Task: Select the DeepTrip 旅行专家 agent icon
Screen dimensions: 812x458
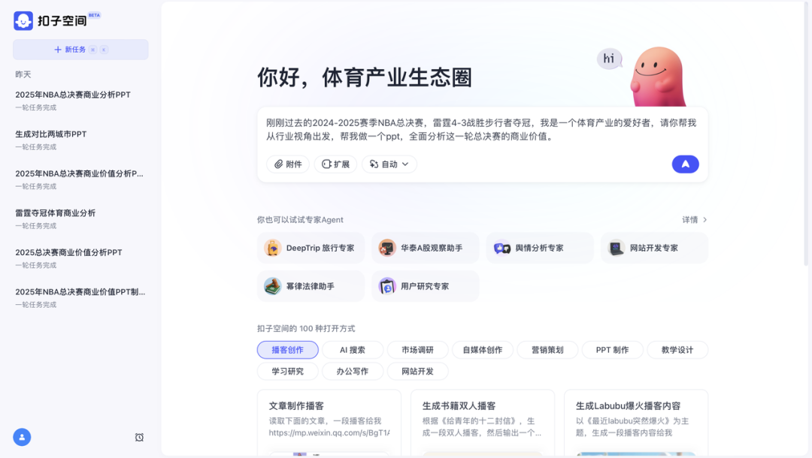Action: coord(272,248)
